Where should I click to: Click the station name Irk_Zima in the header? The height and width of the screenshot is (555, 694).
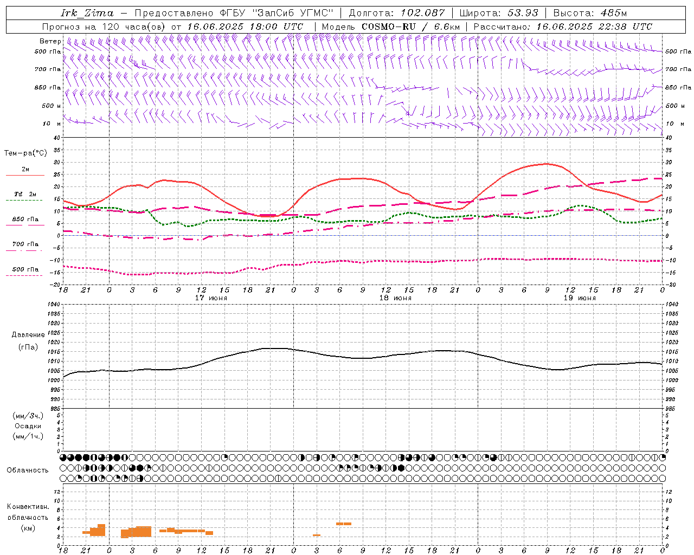pos(87,13)
